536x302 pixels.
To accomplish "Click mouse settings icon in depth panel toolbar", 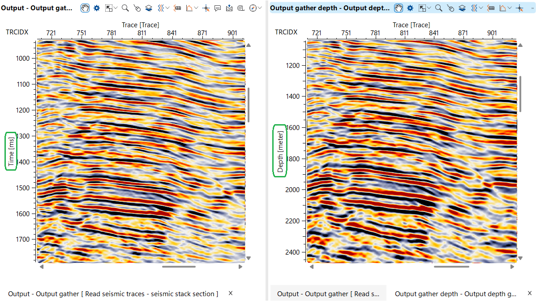I will tap(451, 8).
